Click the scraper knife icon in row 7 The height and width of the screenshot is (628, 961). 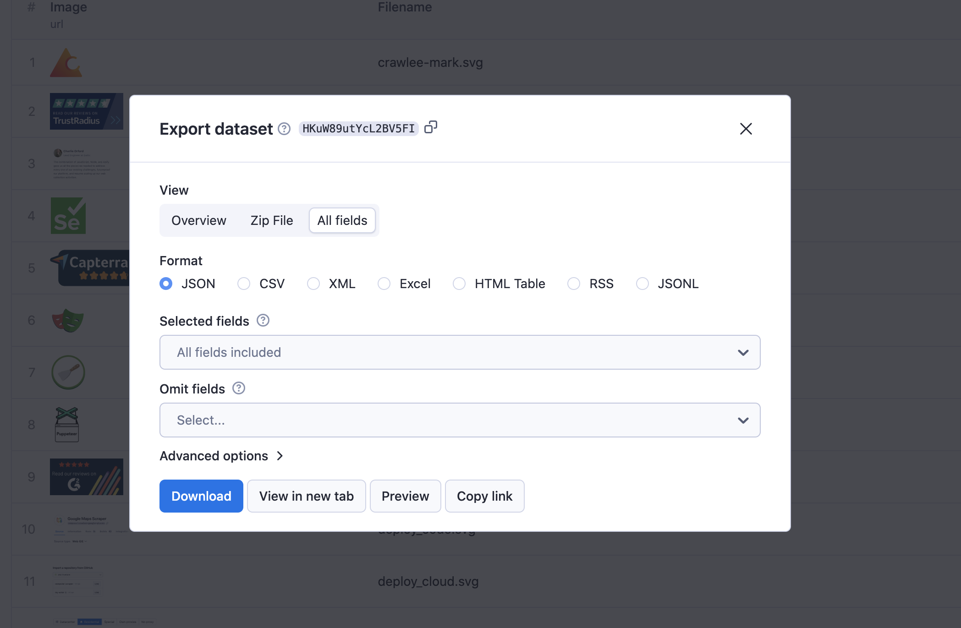68,372
